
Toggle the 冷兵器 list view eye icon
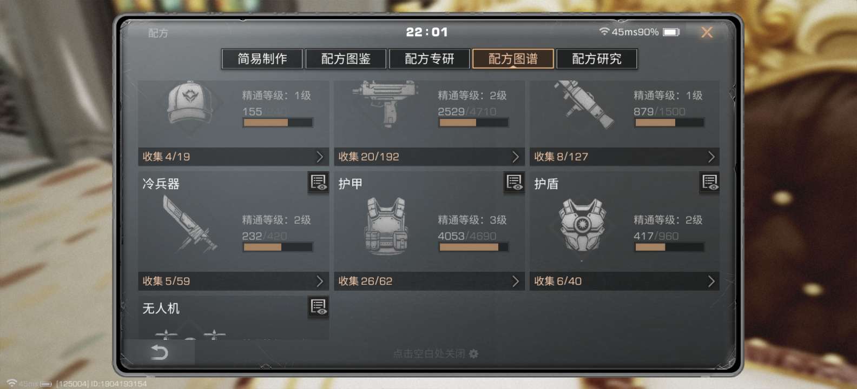coord(318,183)
